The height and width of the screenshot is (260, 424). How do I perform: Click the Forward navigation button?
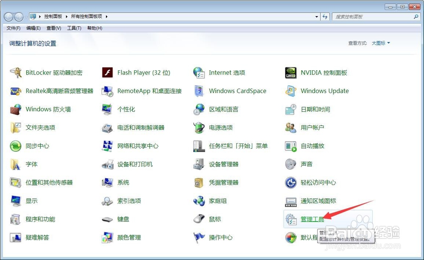click(19, 17)
